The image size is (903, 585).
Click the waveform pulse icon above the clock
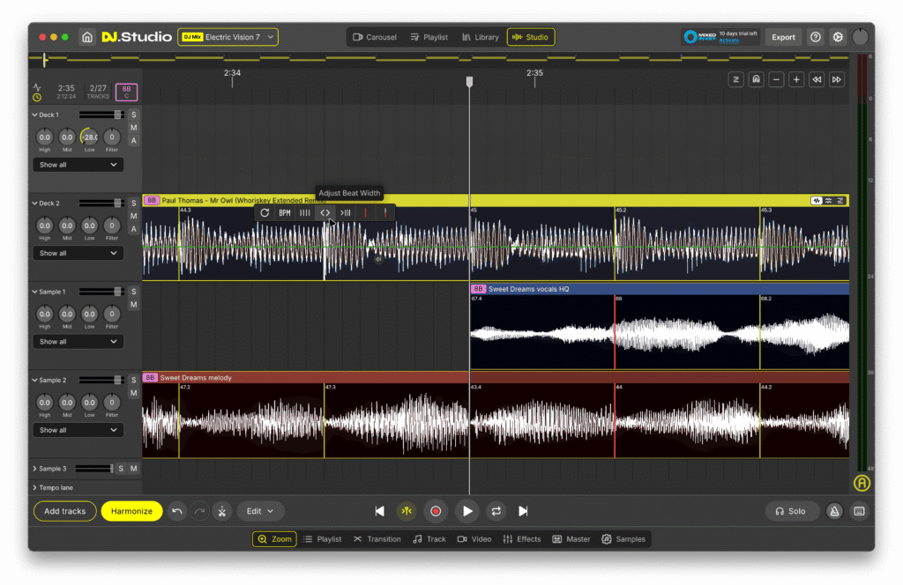point(37,87)
